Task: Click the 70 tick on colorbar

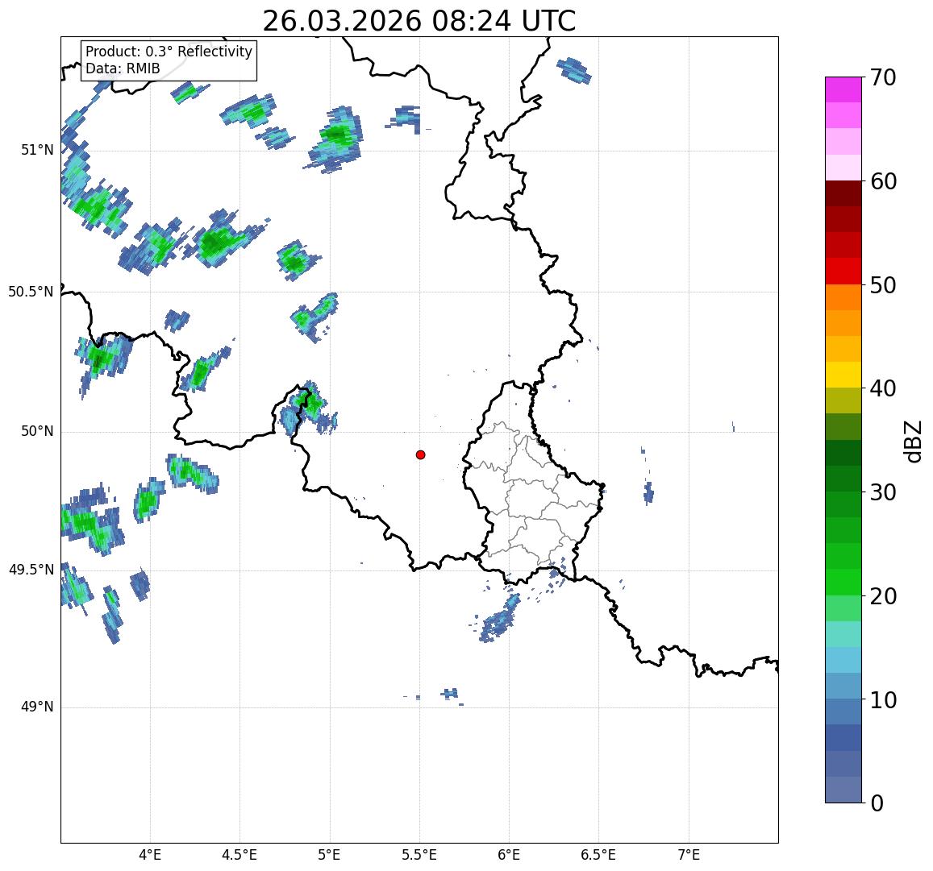Action: (883, 77)
